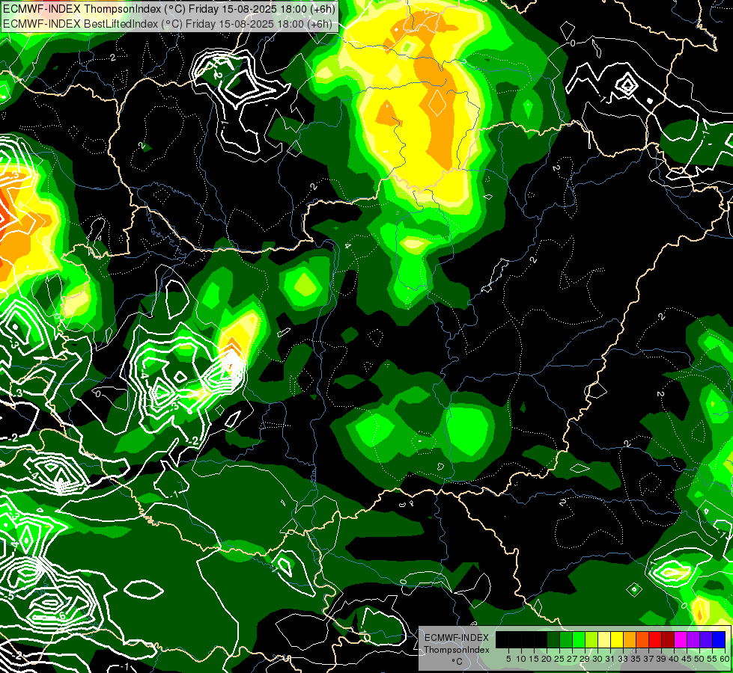
Task: Click the legend scale value 20
Action: click(x=547, y=659)
